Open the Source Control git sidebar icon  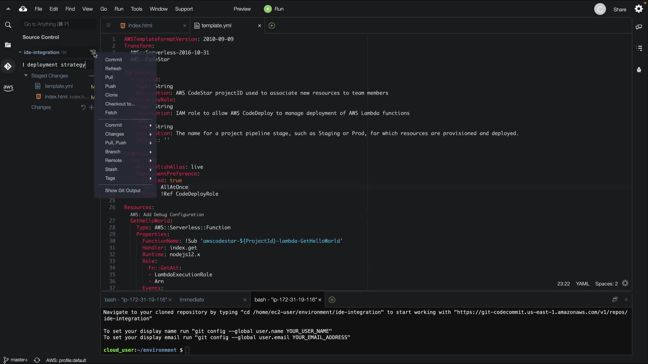point(8,66)
